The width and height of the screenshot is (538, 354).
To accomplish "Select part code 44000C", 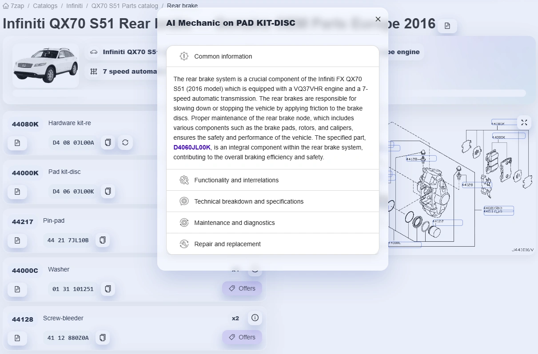I will pyautogui.click(x=25, y=271).
